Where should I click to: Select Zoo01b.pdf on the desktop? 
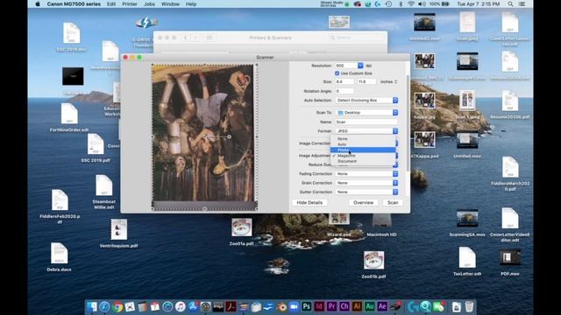[373, 264]
